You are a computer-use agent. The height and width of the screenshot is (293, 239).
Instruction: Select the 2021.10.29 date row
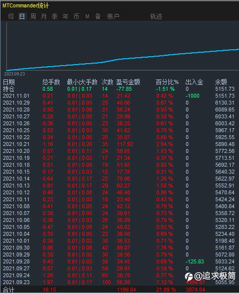[x=16, y=103]
